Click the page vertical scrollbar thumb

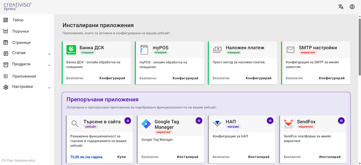coord(359,46)
